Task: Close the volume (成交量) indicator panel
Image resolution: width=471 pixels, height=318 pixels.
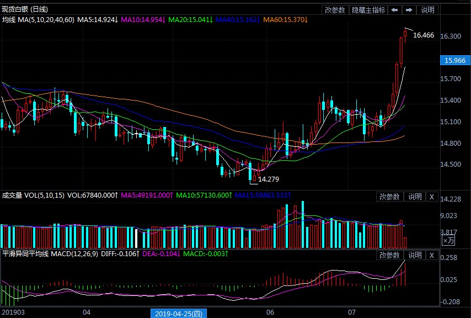Action: [x=432, y=197]
